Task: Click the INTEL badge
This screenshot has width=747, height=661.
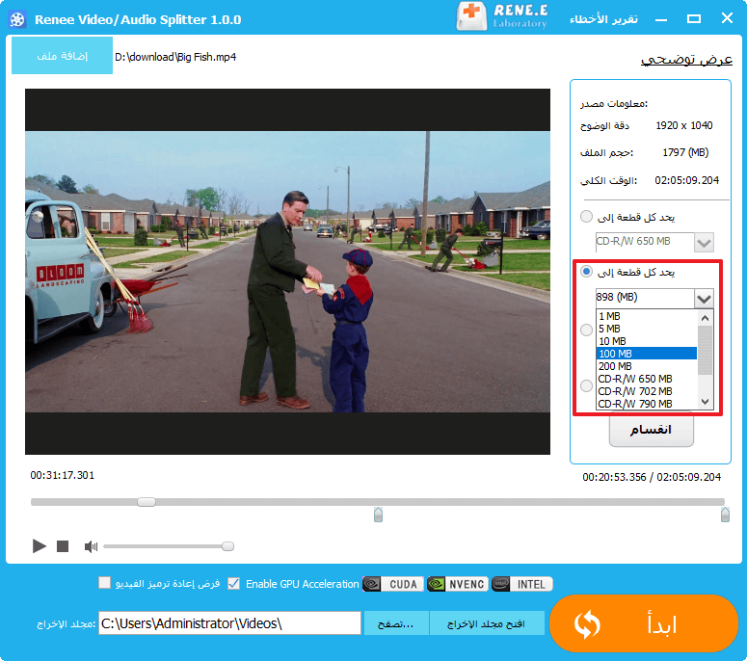Action: click(521, 584)
